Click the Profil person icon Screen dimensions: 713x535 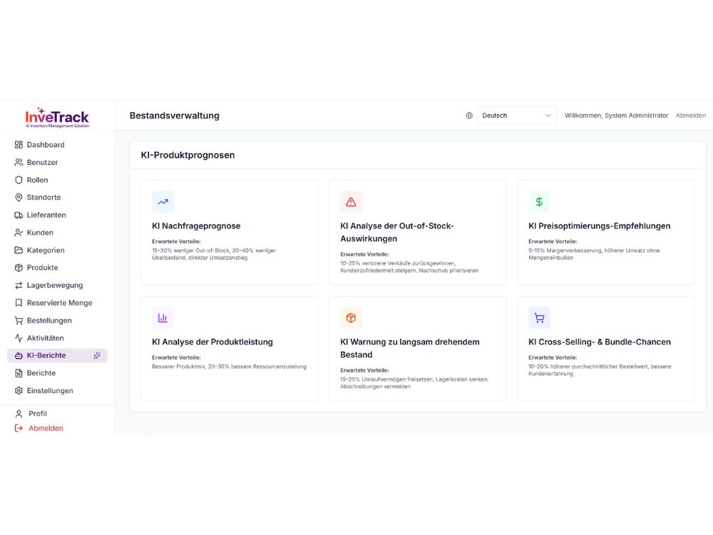click(19, 414)
